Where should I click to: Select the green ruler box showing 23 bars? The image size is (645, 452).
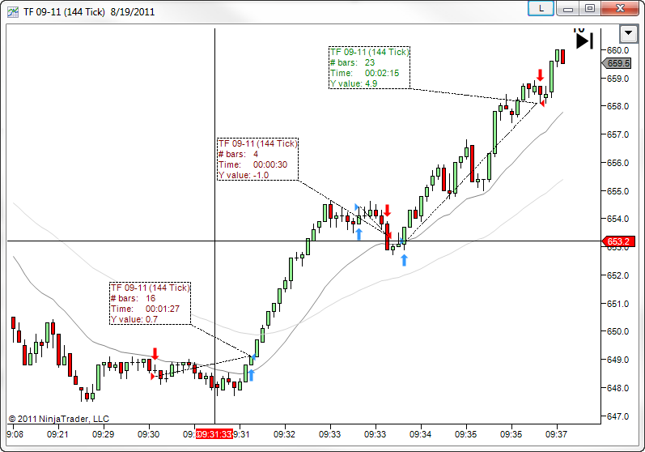point(369,67)
